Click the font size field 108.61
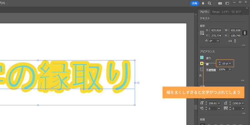 (x=213, y=103)
